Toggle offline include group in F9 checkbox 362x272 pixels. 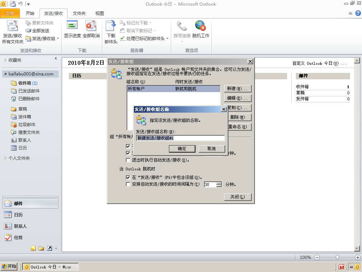128,177
